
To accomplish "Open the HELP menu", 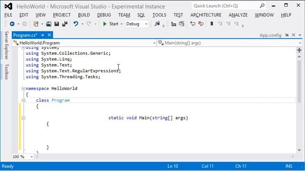I will tap(286, 15).
